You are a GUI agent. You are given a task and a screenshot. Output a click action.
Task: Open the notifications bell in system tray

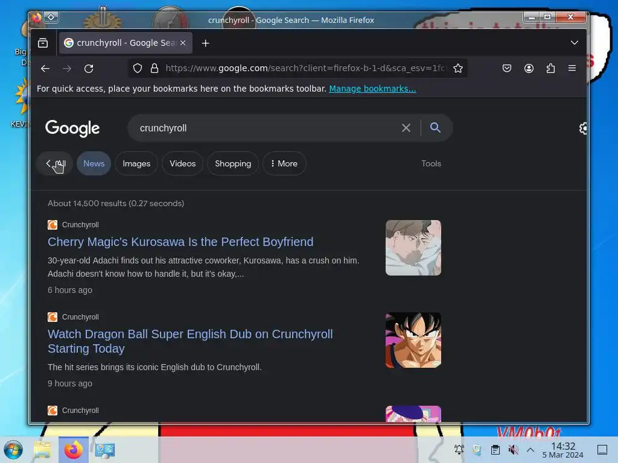(x=459, y=450)
